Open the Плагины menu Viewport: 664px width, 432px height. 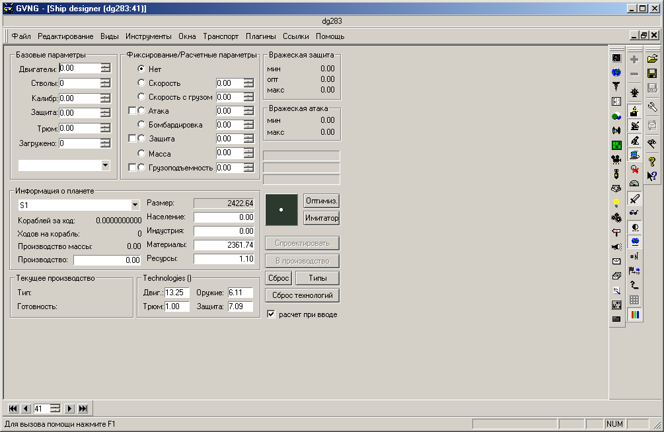260,36
